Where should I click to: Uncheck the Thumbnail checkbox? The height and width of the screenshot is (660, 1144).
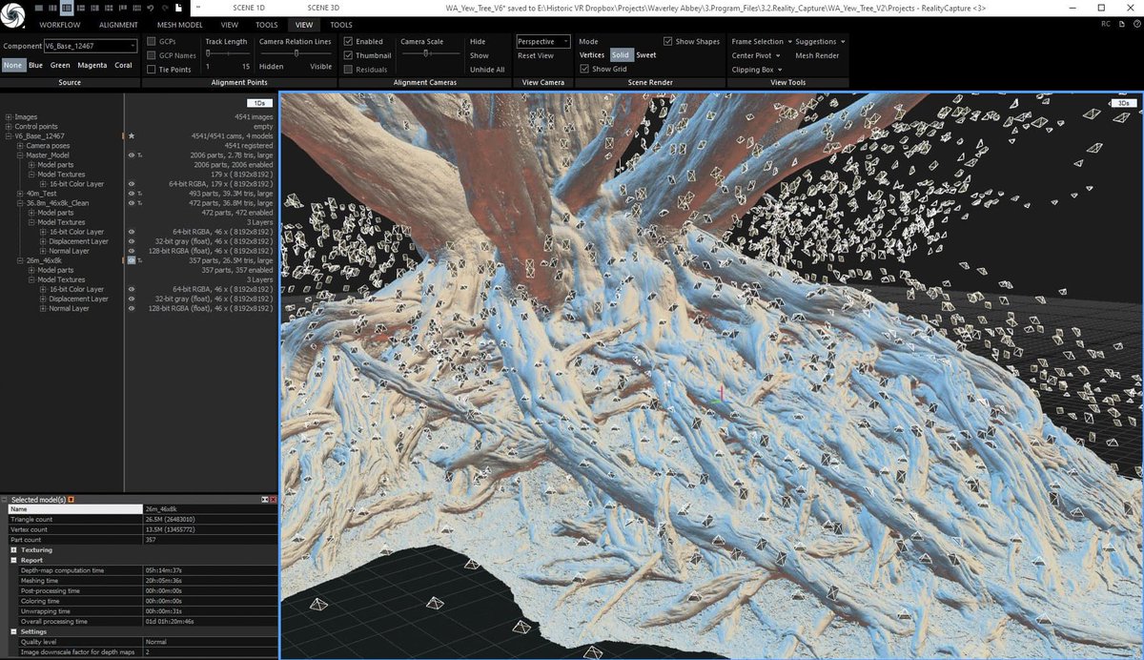(x=348, y=55)
